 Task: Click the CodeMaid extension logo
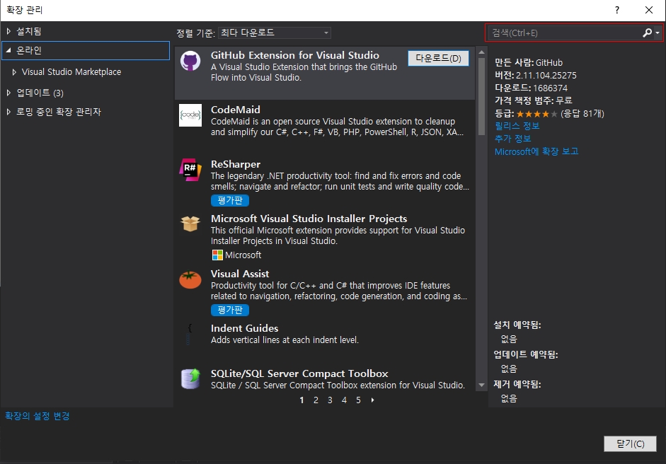(x=190, y=115)
